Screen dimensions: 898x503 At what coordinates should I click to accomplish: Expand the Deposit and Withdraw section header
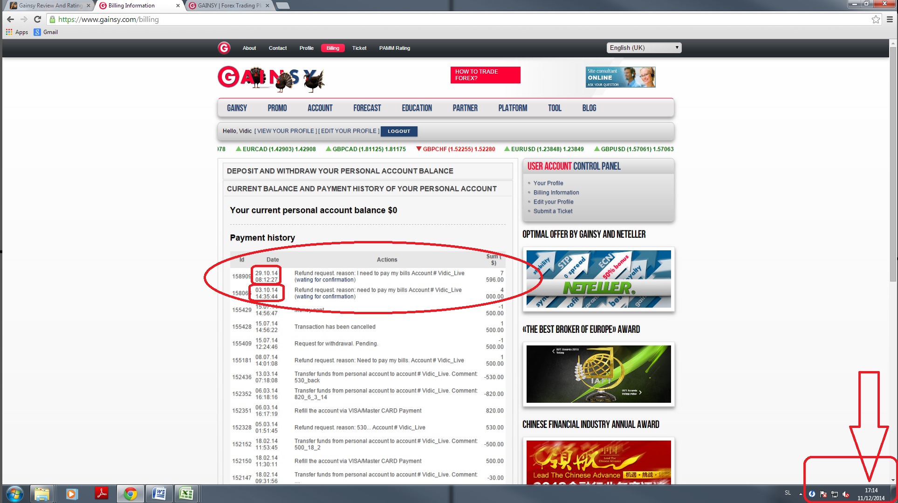(x=367, y=171)
